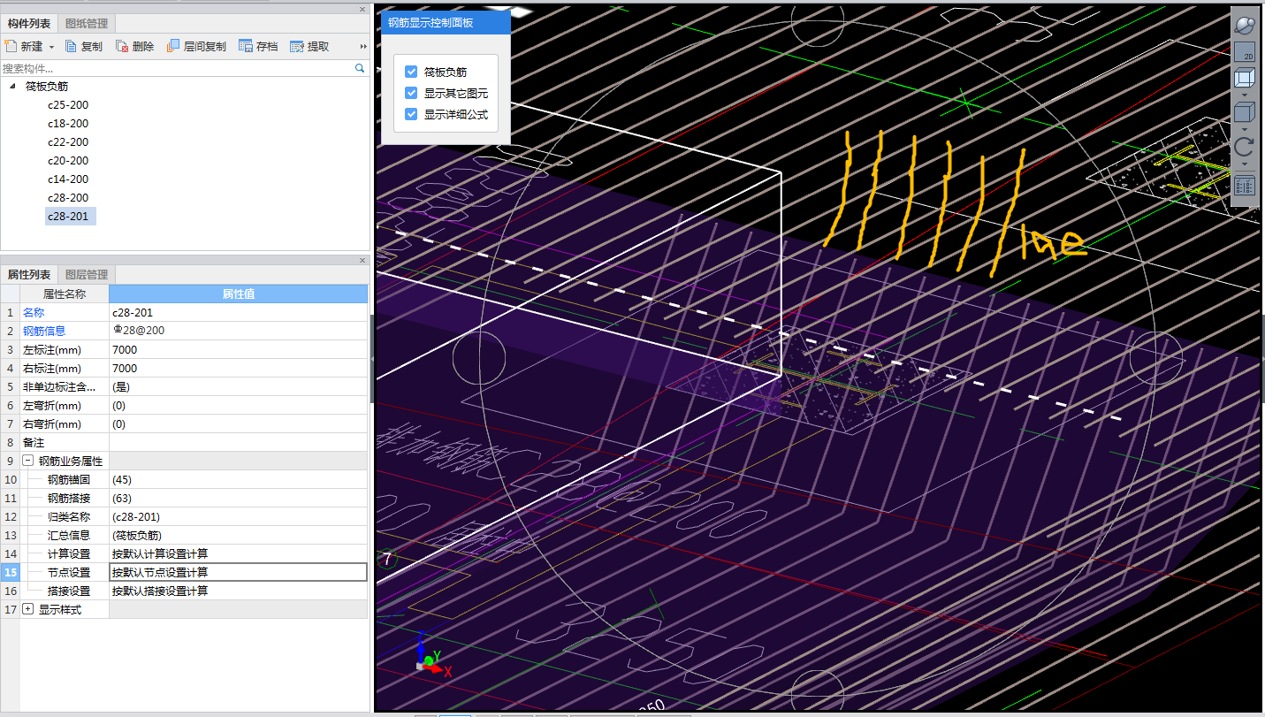Open the wireframe cube dropdown arrow
The height and width of the screenshot is (717, 1265).
(1244, 95)
